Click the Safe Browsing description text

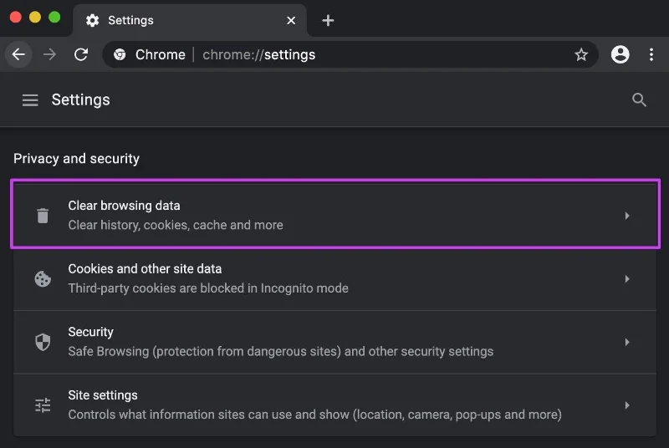(x=281, y=351)
